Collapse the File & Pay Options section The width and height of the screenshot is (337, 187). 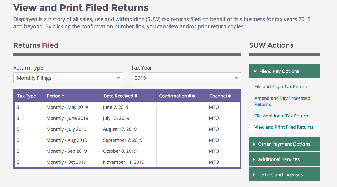click(284, 71)
